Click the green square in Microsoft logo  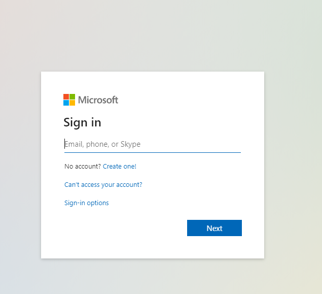pos(72,96)
